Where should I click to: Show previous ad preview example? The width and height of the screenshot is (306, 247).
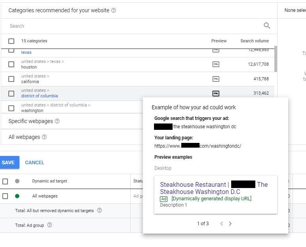click(x=222, y=224)
